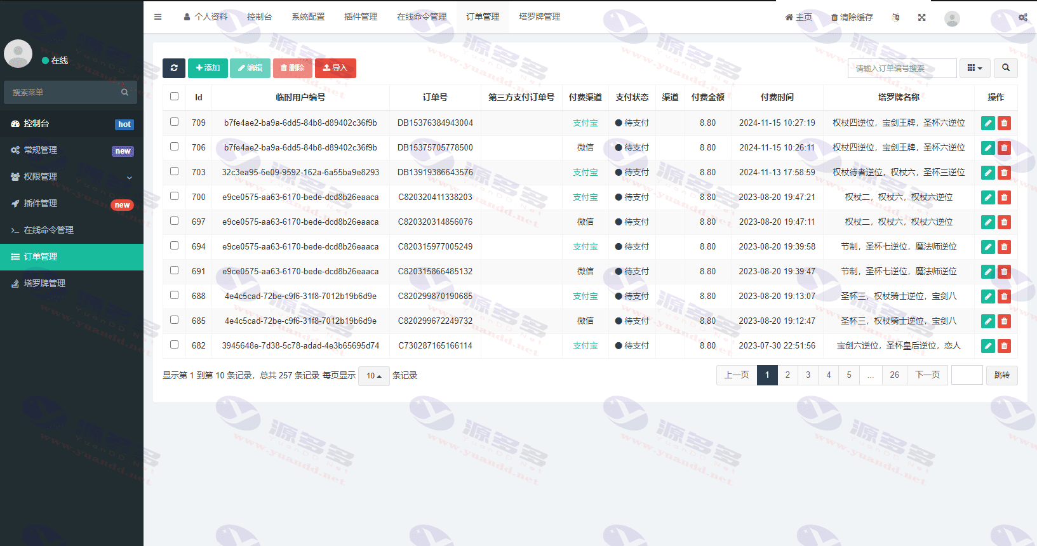Click 清除缓存 clear cache
The image size is (1037, 546).
pyautogui.click(x=852, y=17)
